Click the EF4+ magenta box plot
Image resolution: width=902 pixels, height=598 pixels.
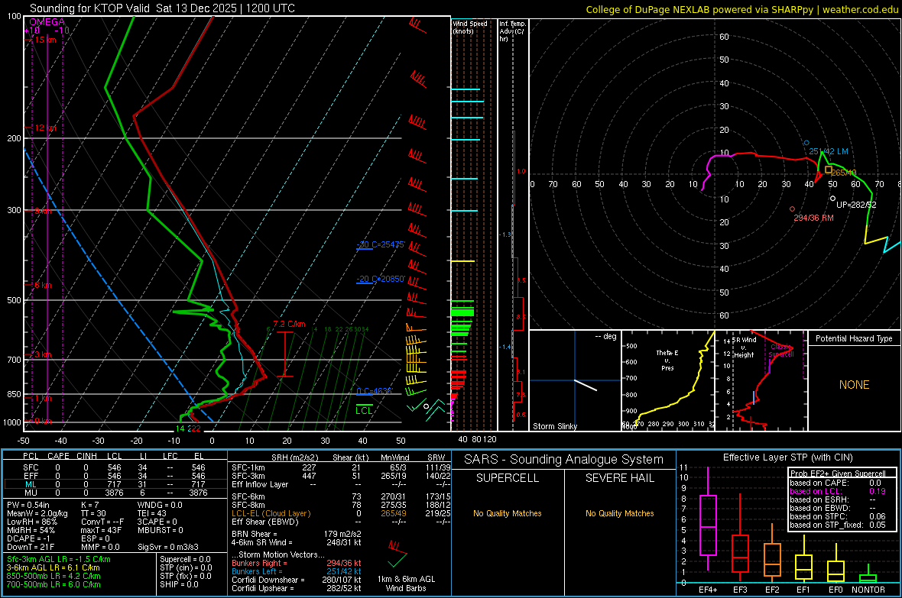(x=708, y=519)
